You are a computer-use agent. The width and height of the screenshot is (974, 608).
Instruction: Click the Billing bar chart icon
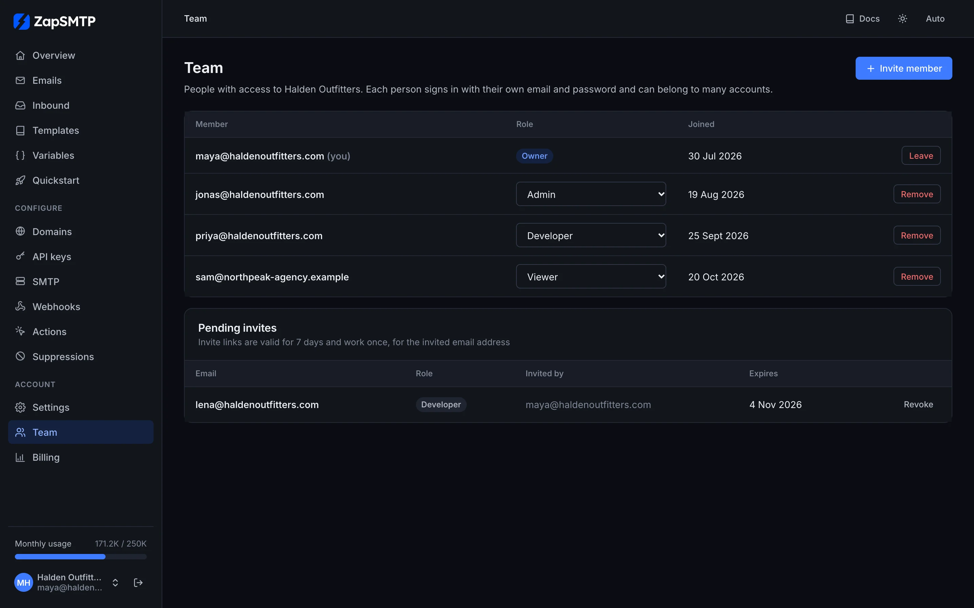click(20, 457)
